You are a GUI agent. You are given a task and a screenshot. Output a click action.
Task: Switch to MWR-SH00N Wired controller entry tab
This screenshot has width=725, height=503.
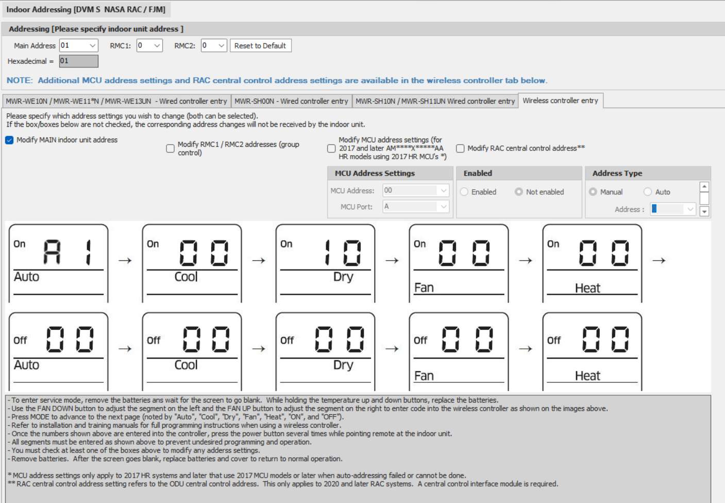tap(291, 102)
